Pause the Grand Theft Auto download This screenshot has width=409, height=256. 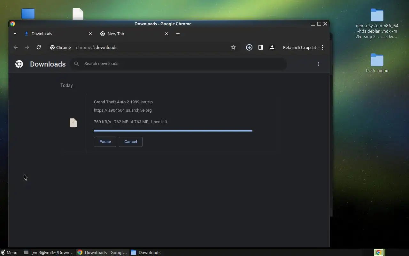pyautogui.click(x=105, y=142)
